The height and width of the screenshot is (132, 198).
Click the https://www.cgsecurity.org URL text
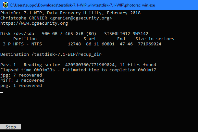(x=34, y=23)
